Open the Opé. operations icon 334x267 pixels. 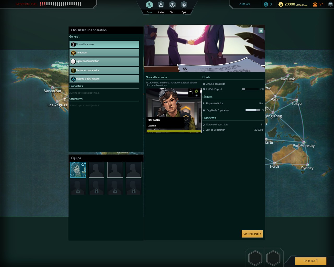[x=184, y=5]
